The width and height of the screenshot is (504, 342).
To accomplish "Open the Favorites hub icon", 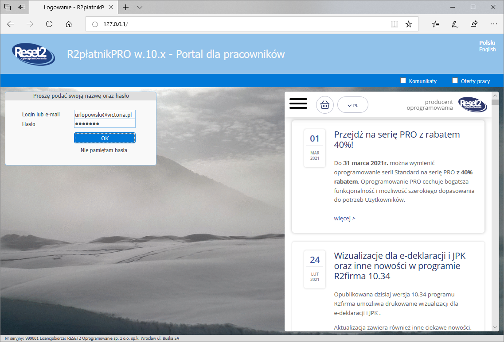I will [x=436, y=24].
